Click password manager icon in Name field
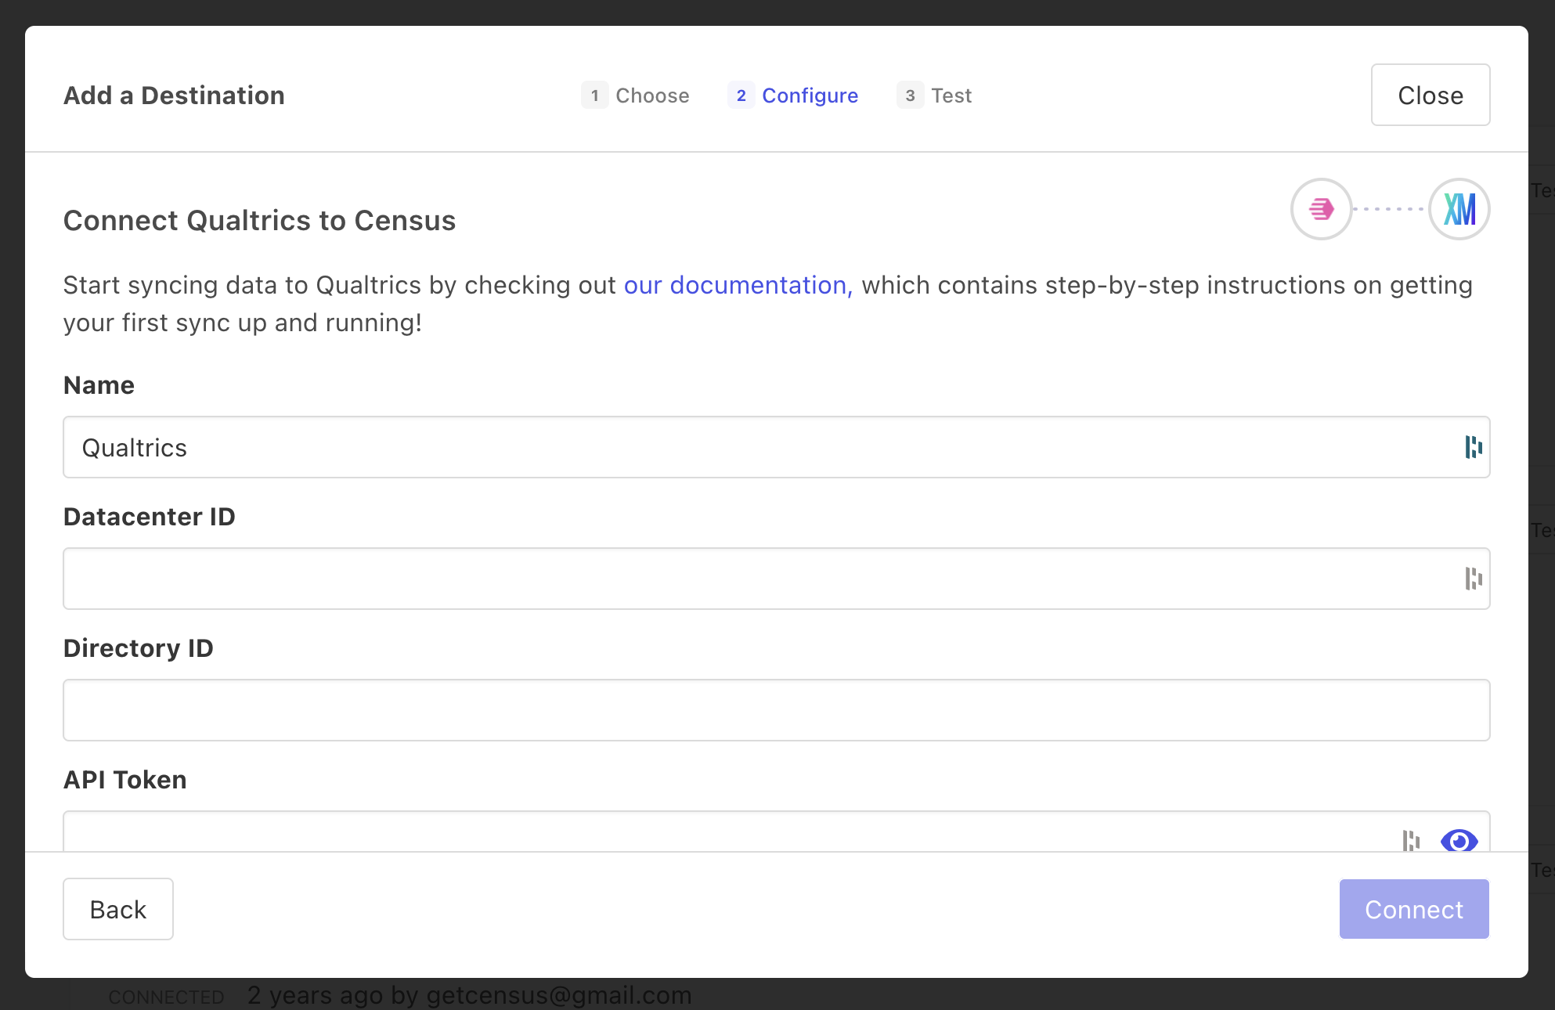This screenshot has height=1010, width=1555. point(1473,447)
